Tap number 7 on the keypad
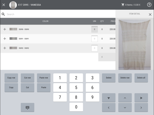 pos(60,97)
